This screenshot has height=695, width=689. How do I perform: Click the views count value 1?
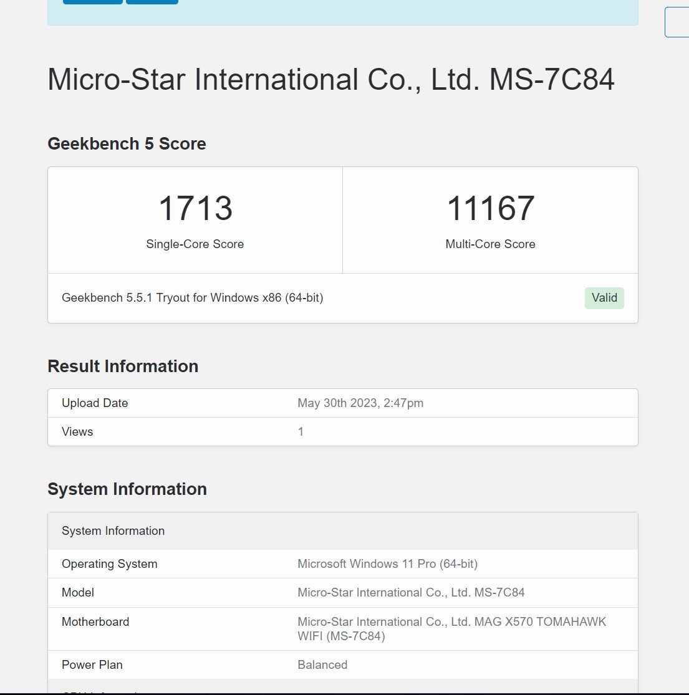pyautogui.click(x=301, y=432)
